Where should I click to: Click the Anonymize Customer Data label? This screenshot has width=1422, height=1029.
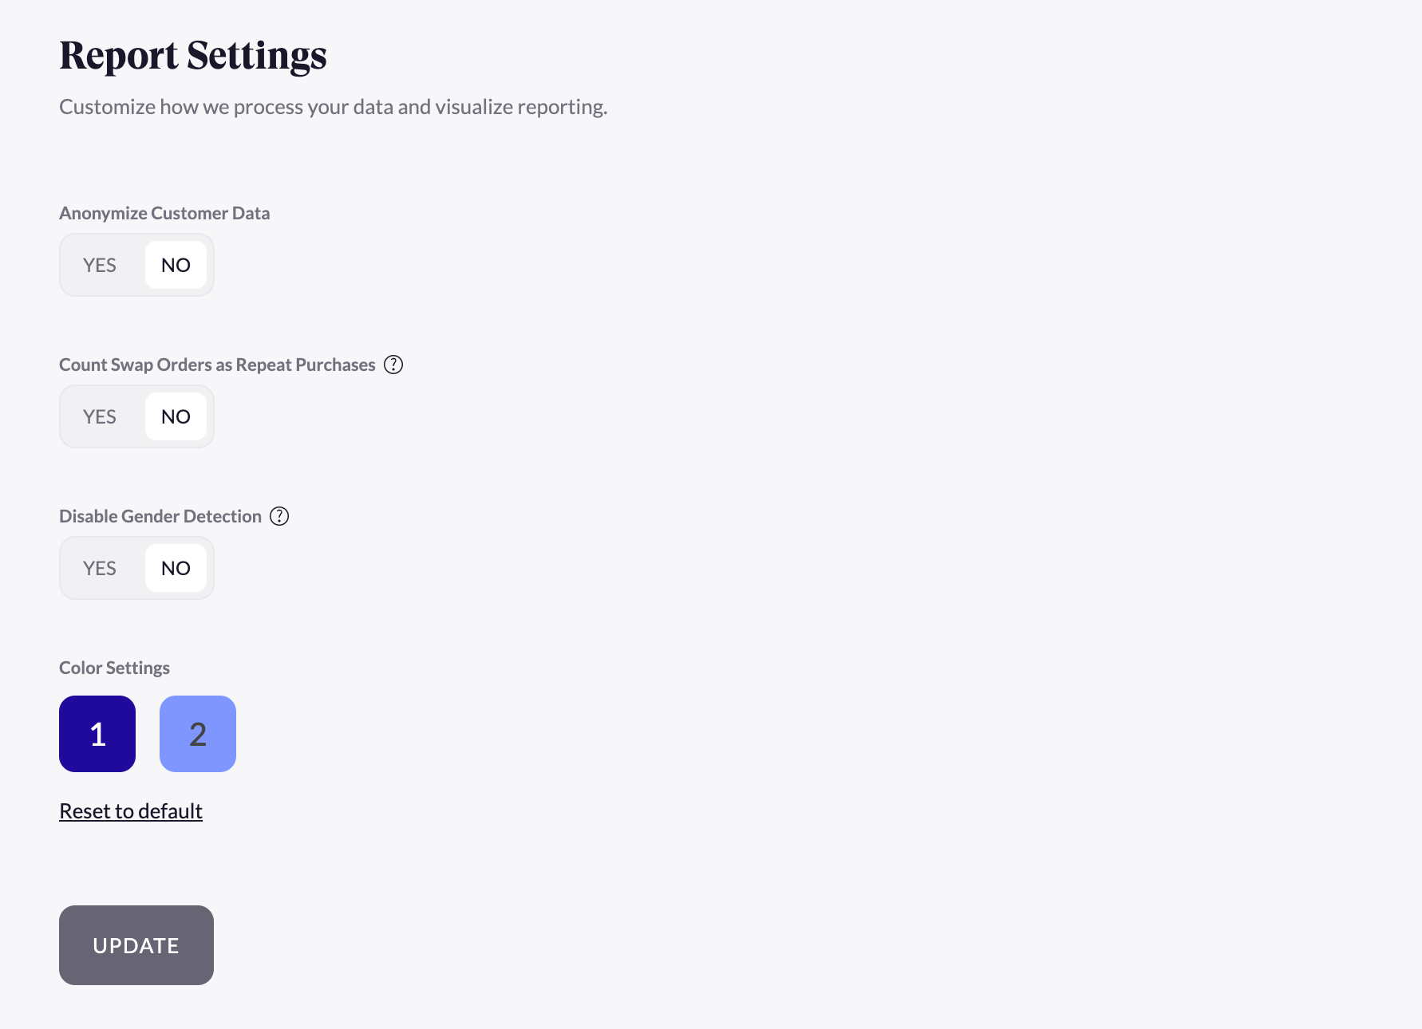click(164, 213)
